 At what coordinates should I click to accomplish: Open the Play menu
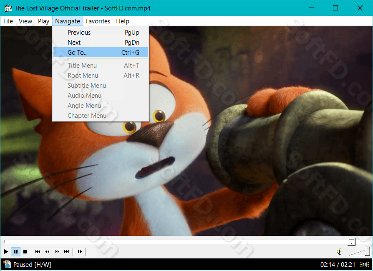point(43,21)
